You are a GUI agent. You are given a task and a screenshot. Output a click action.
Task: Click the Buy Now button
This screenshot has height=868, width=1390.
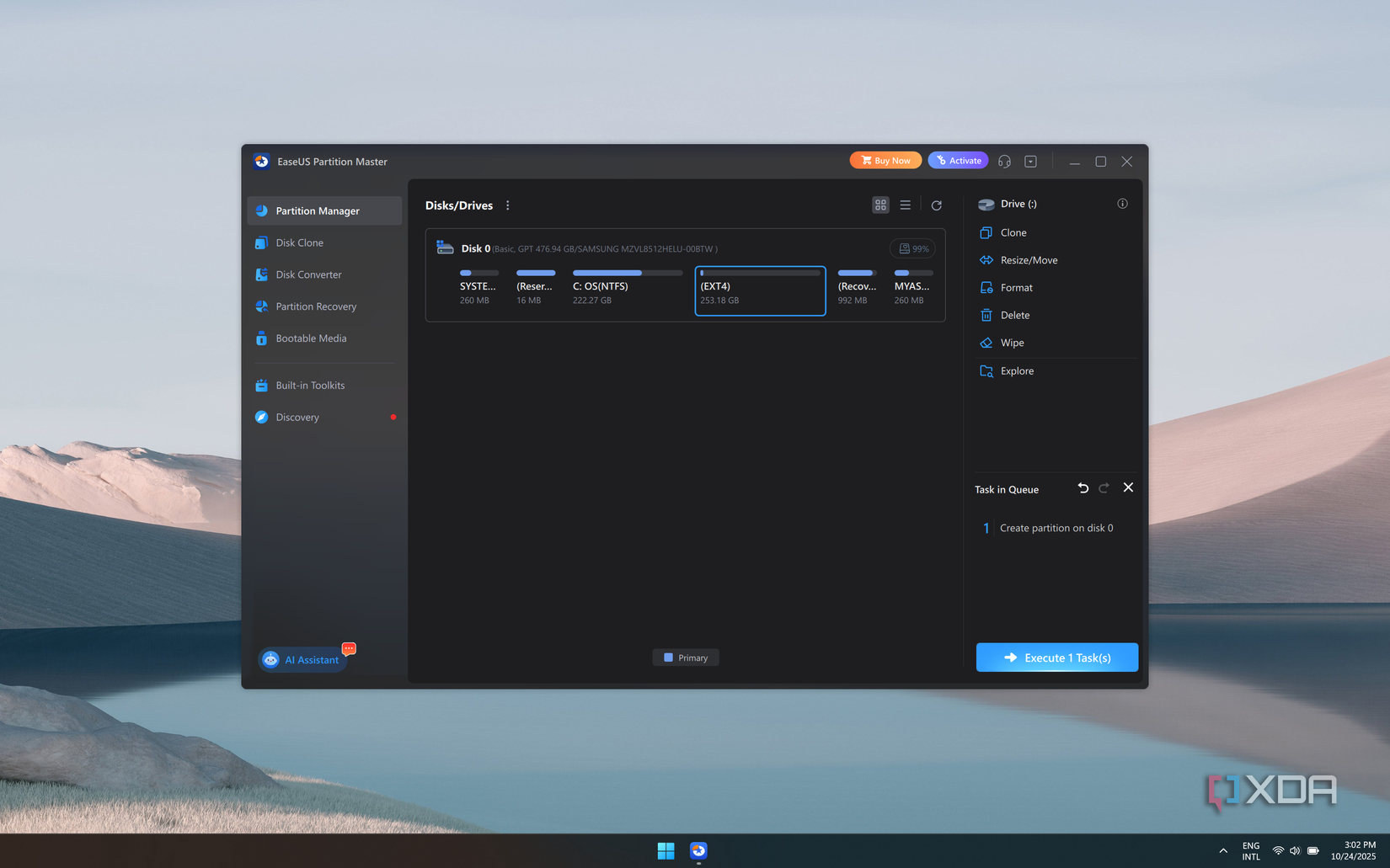885,160
